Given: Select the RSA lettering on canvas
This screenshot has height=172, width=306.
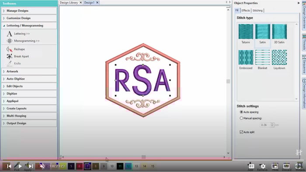Looking at the screenshot, I should tap(143, 80).
